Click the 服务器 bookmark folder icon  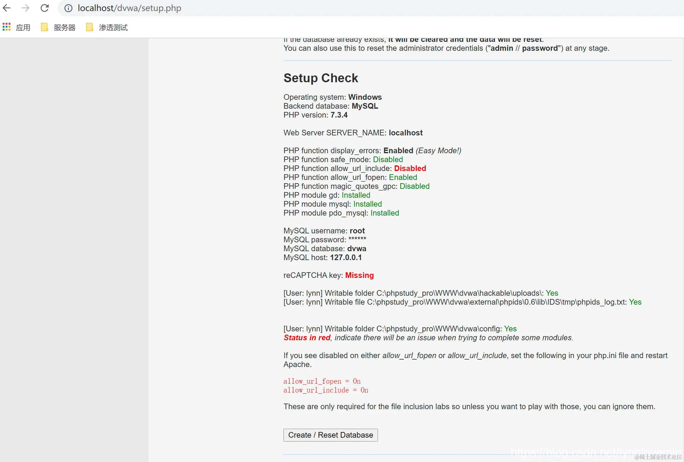[45, 27]
